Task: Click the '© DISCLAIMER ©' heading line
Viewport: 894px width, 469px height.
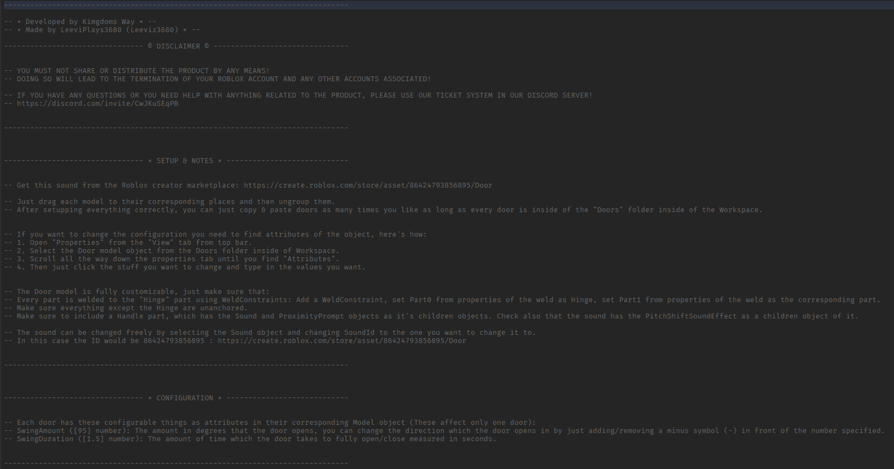Action: coord(176,46)
